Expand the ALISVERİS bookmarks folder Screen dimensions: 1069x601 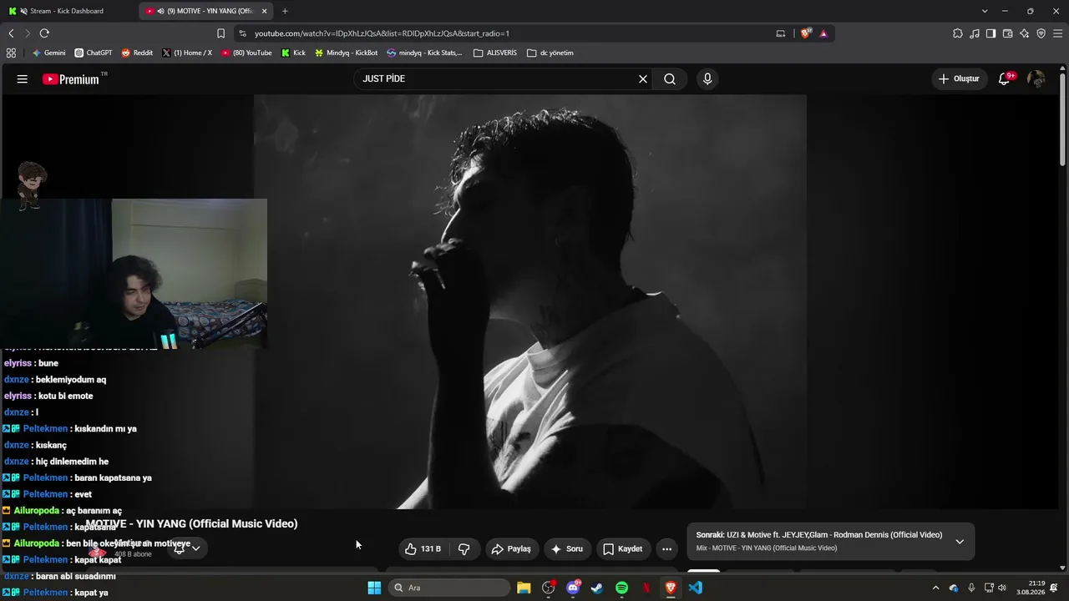(495, 53)
